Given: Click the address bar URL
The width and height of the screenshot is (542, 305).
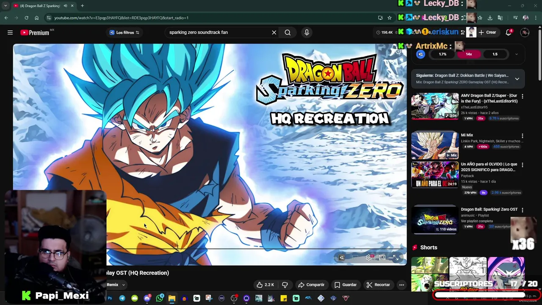Looking at the screenshot, I should coord(121,18).
